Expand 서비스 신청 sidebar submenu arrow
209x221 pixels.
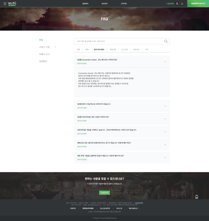click(x=55, y=47)
